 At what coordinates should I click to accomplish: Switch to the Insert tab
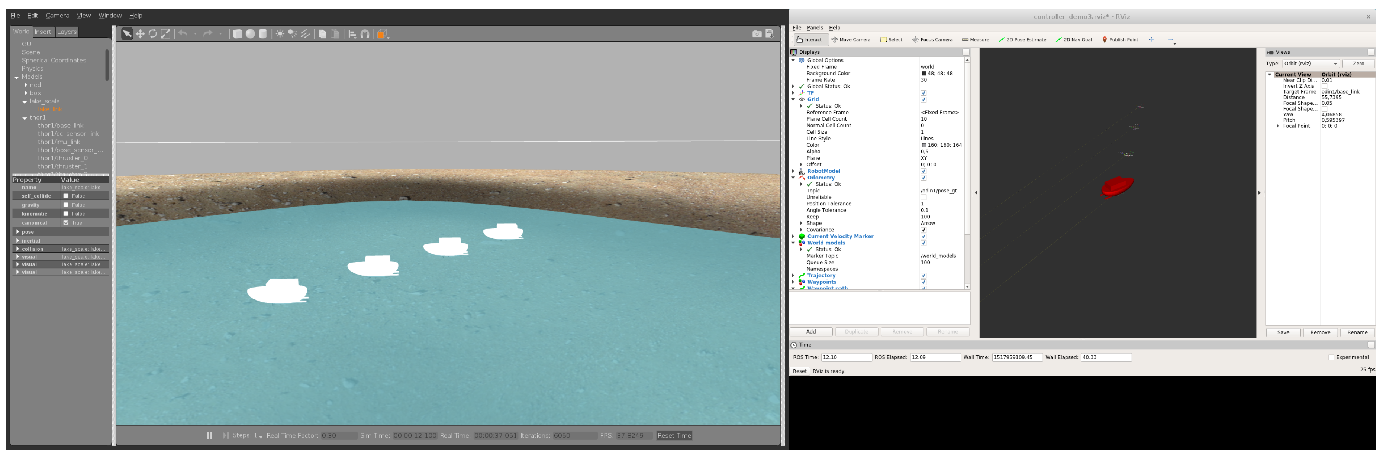(x=43, y=32)
